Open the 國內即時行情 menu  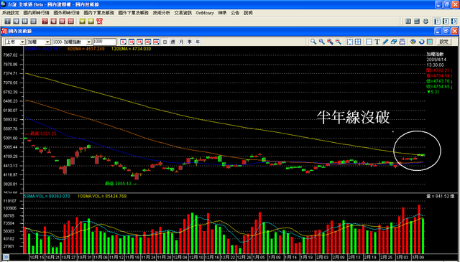click(37, 13)
